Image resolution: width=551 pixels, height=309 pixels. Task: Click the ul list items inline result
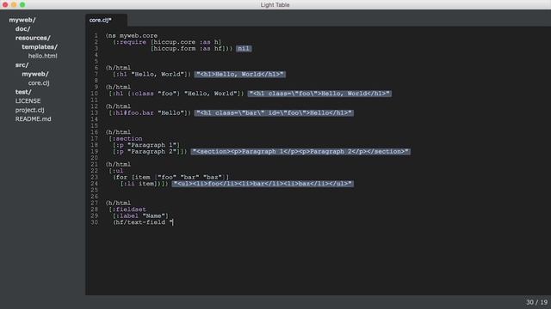pos(263,184)
